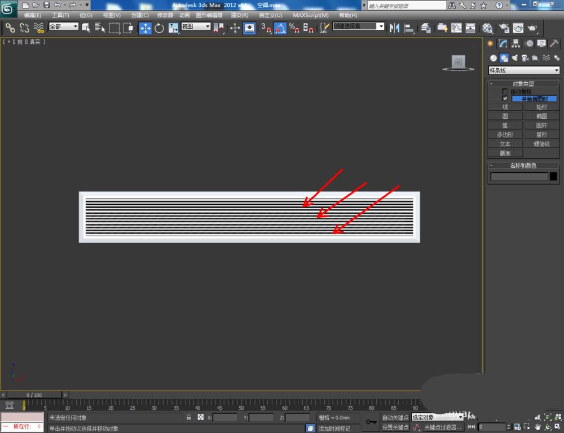Click the Align tool icon
The image size is (564, 433).
tap(408, 28)
